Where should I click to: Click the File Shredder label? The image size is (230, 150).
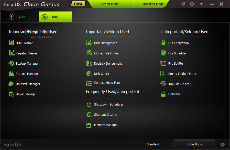coord(177,53)
